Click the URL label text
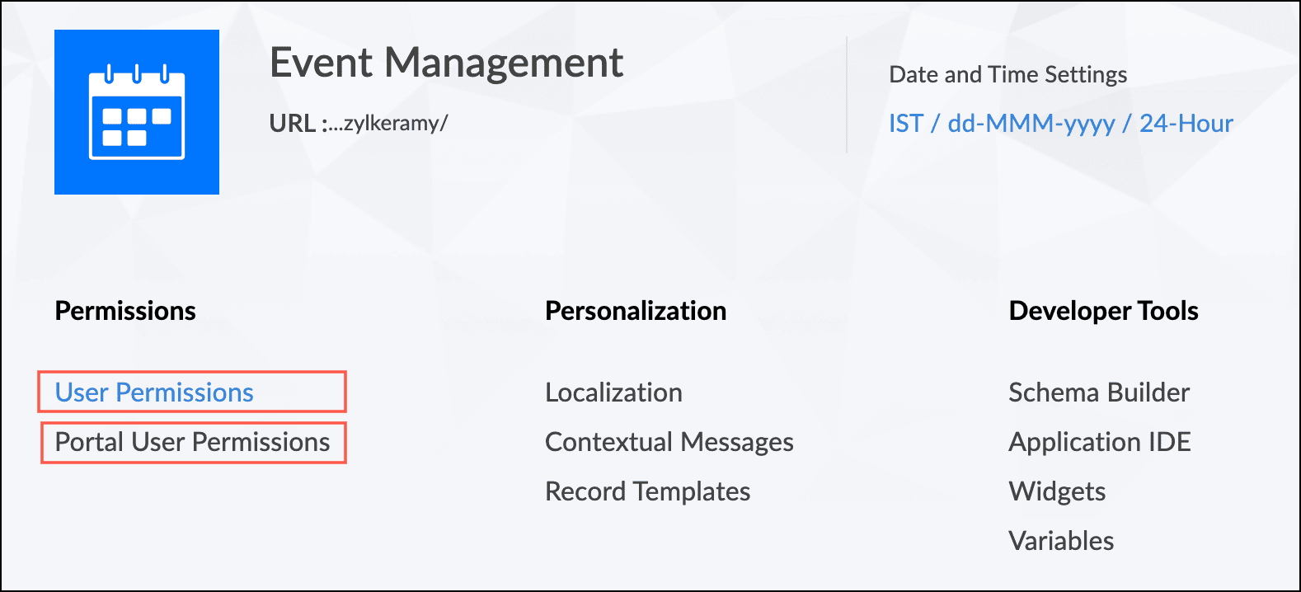Viewport: 1301px width, 592px height. point(293,124)
